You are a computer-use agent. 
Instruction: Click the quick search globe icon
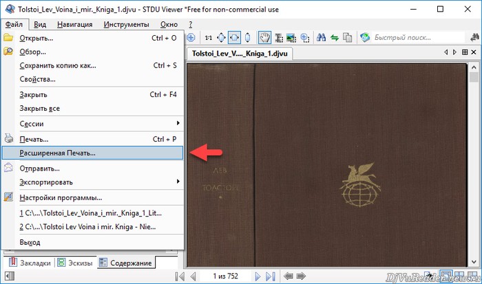click(x=365, y=38)
